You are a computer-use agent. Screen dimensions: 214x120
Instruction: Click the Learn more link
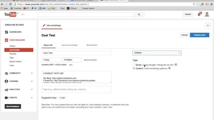(x=107, y=107)
